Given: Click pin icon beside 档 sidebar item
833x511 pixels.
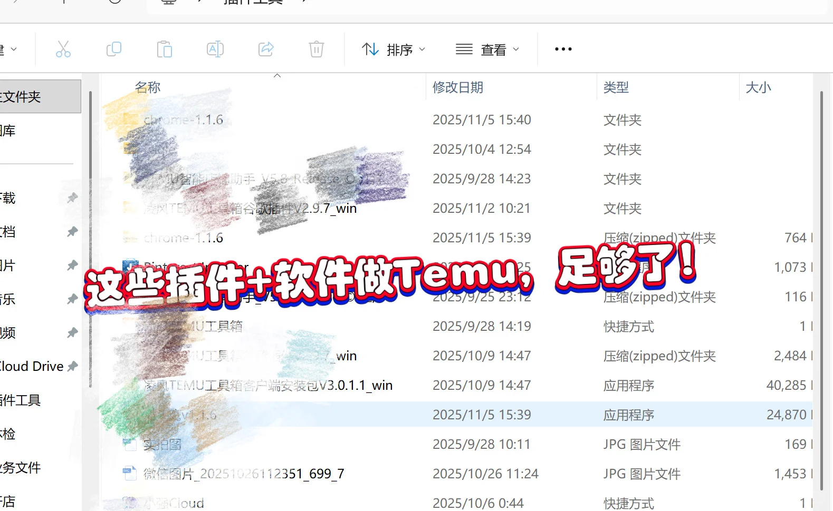Looking at the screenshot, I should [73, 231].
